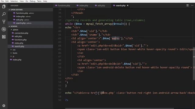The height and width of the screenshot is (109, 195).
Task: Click the comment on line 37
Action: point(105,20)
